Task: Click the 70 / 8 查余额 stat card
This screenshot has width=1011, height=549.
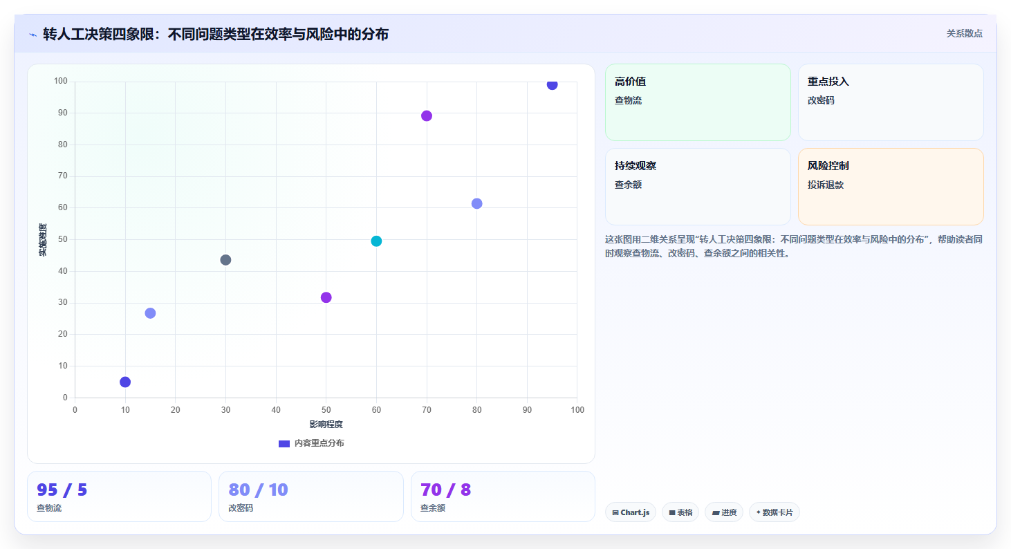Action: (503, 496)
